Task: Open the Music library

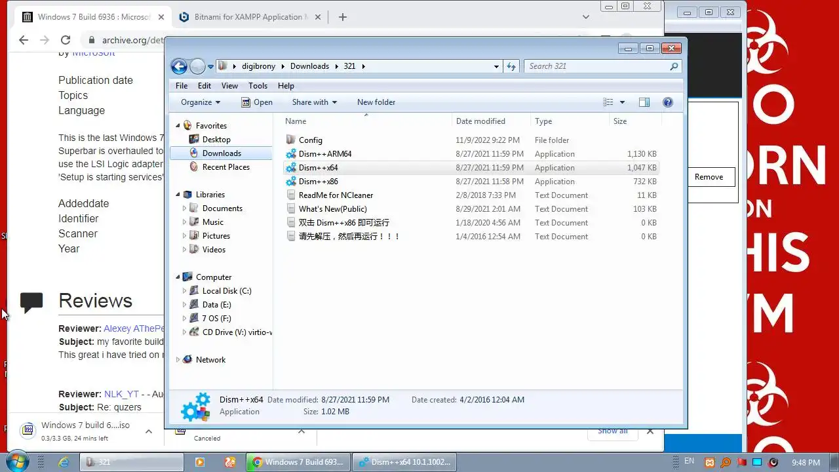Action: (x=206, y=222)
